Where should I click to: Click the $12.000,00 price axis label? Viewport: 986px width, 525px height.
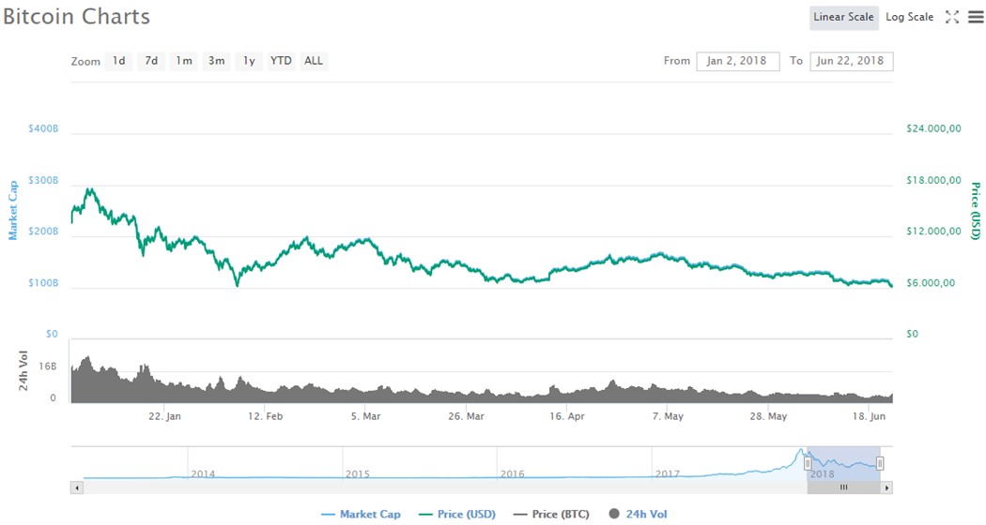[x=933, y=232]
